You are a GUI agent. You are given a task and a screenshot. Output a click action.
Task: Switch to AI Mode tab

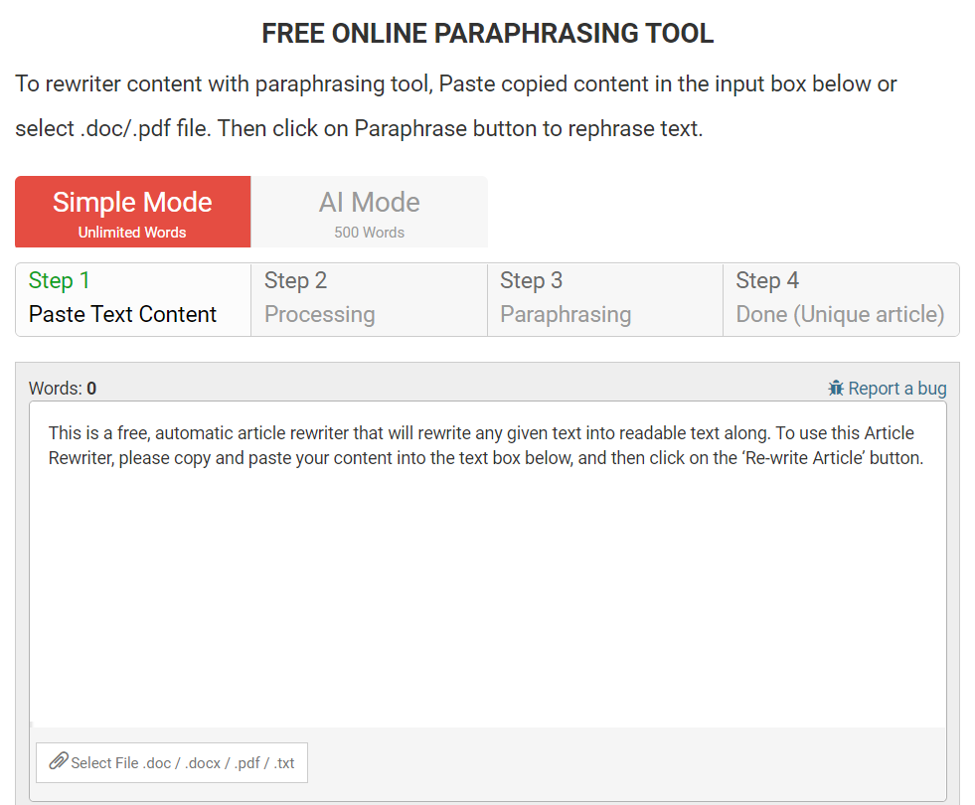pyautogui.click(x=369, y=212)
